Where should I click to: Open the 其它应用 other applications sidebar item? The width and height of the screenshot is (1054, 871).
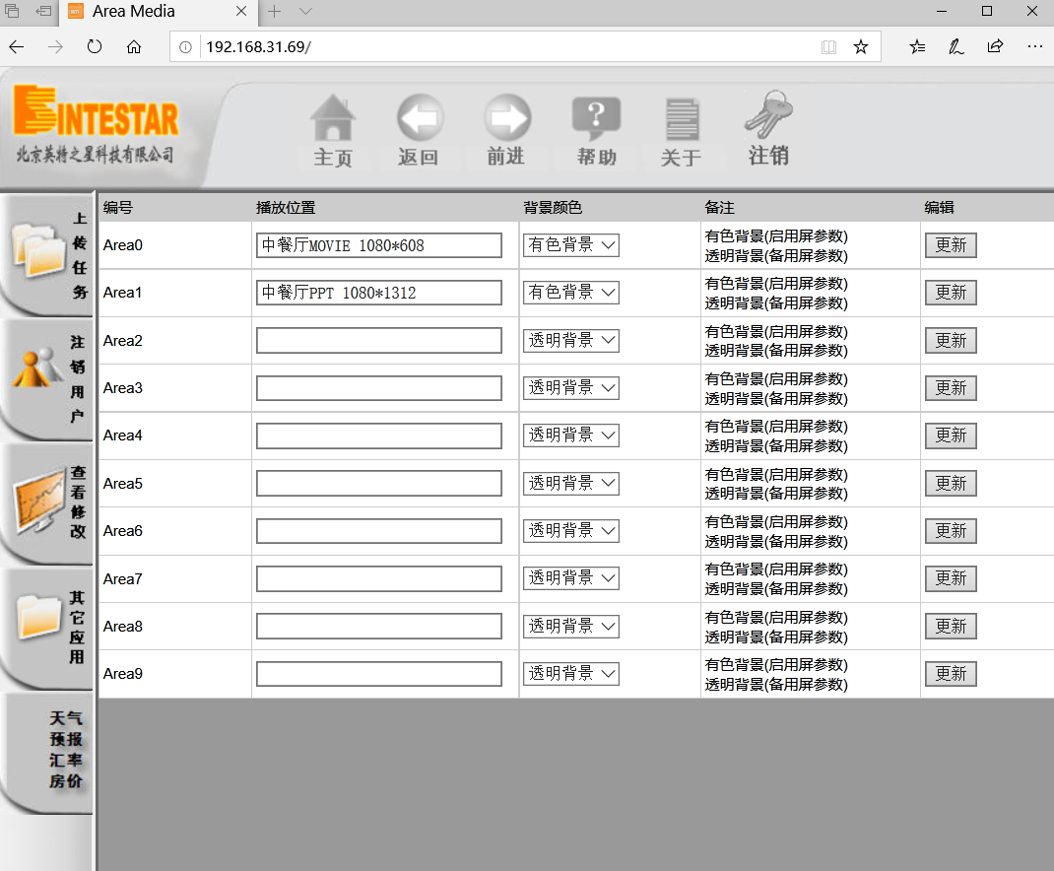(x=47, y=627)
